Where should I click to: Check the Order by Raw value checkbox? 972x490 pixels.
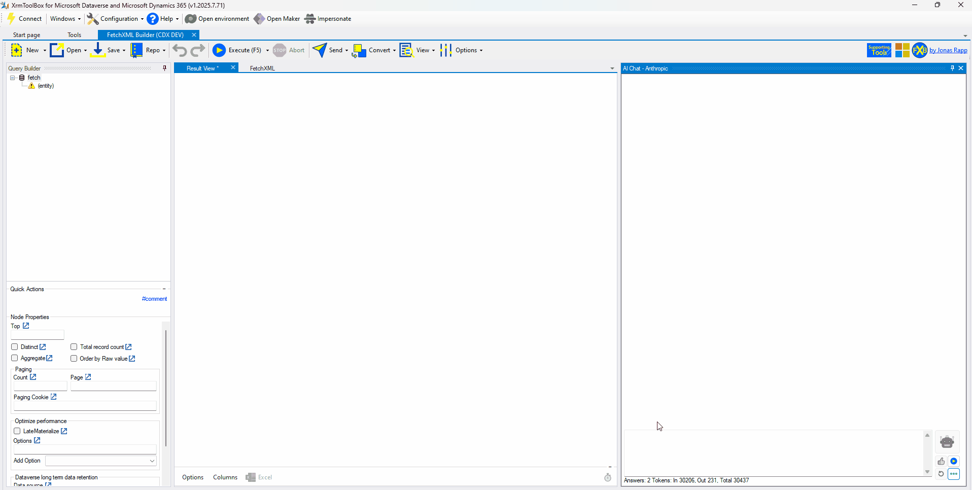74,358
